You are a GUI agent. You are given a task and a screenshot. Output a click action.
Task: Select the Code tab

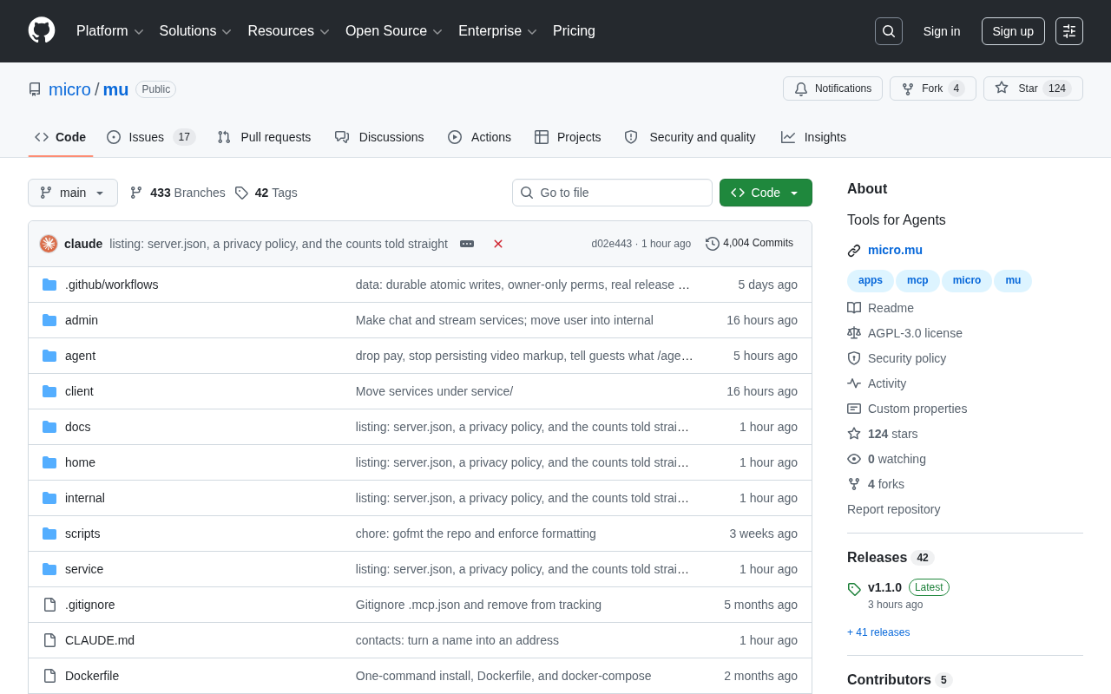[x=61, y=137]
